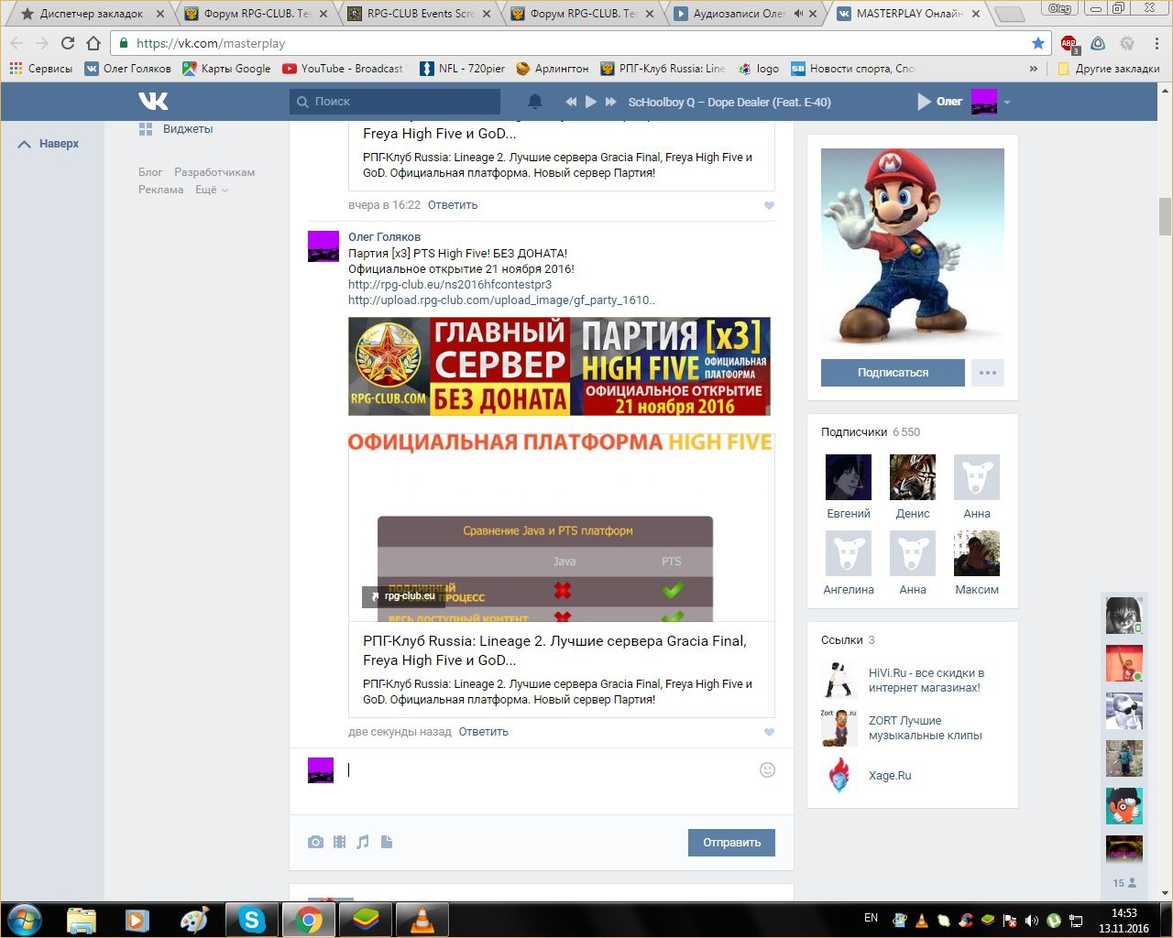Reply to the comment posted вчера в 16:22

point(453,205)
